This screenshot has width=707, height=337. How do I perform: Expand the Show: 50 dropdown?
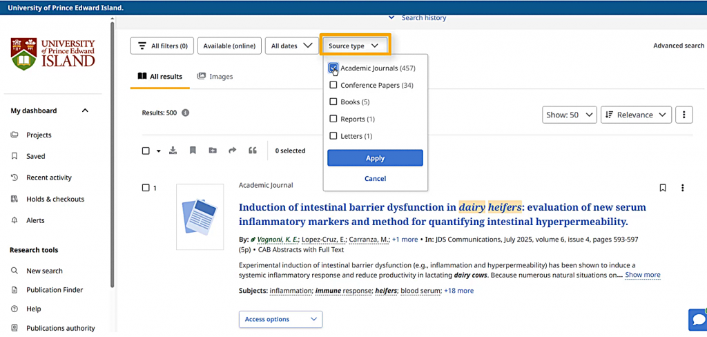(570, 115)
